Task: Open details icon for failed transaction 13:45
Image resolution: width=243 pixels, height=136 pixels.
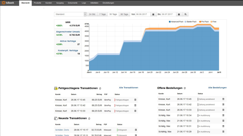Action: (135, 100)
